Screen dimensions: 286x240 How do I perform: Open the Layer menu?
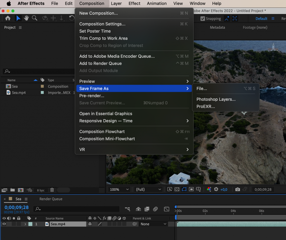(x=116, y=3)
